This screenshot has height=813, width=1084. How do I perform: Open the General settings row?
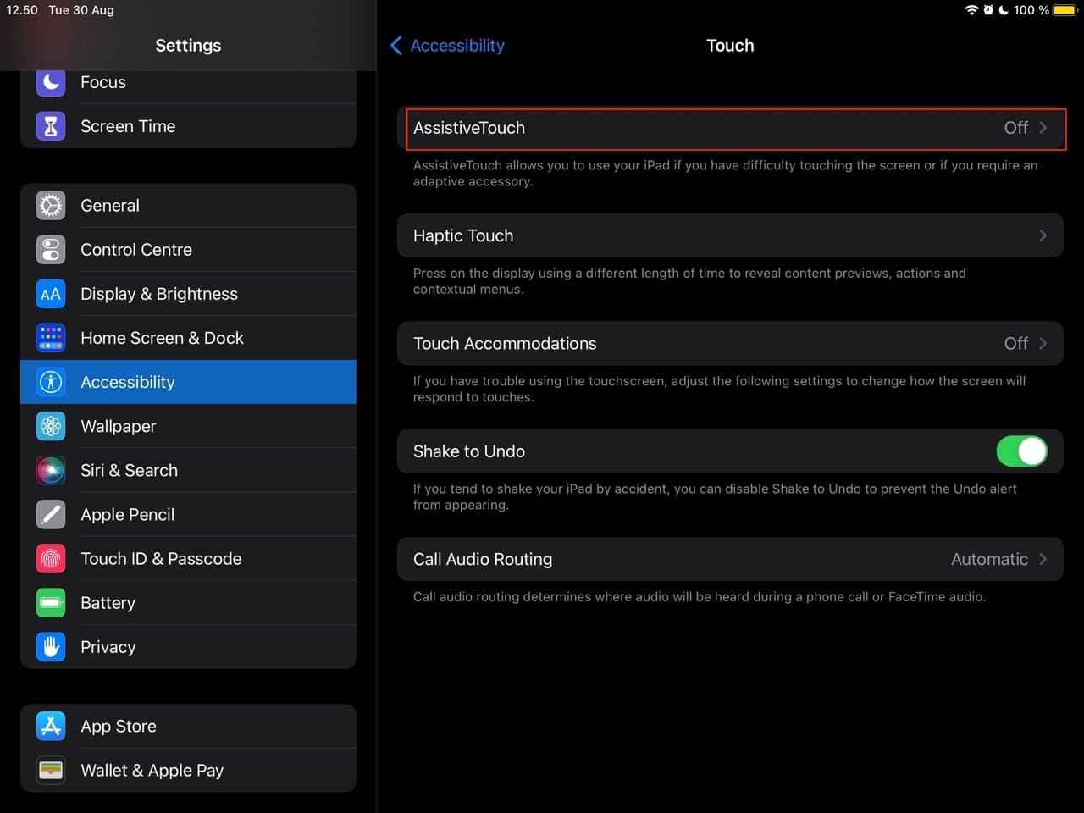(188, 206)
